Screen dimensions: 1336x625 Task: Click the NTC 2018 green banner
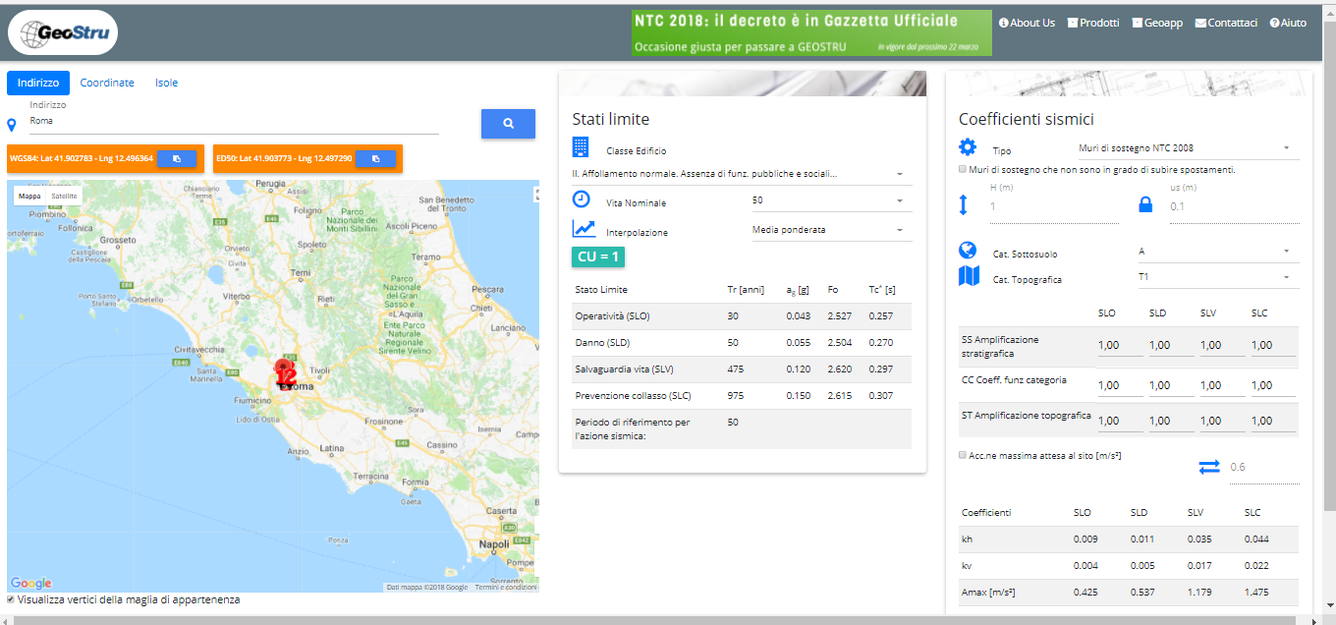click(810, 33)
